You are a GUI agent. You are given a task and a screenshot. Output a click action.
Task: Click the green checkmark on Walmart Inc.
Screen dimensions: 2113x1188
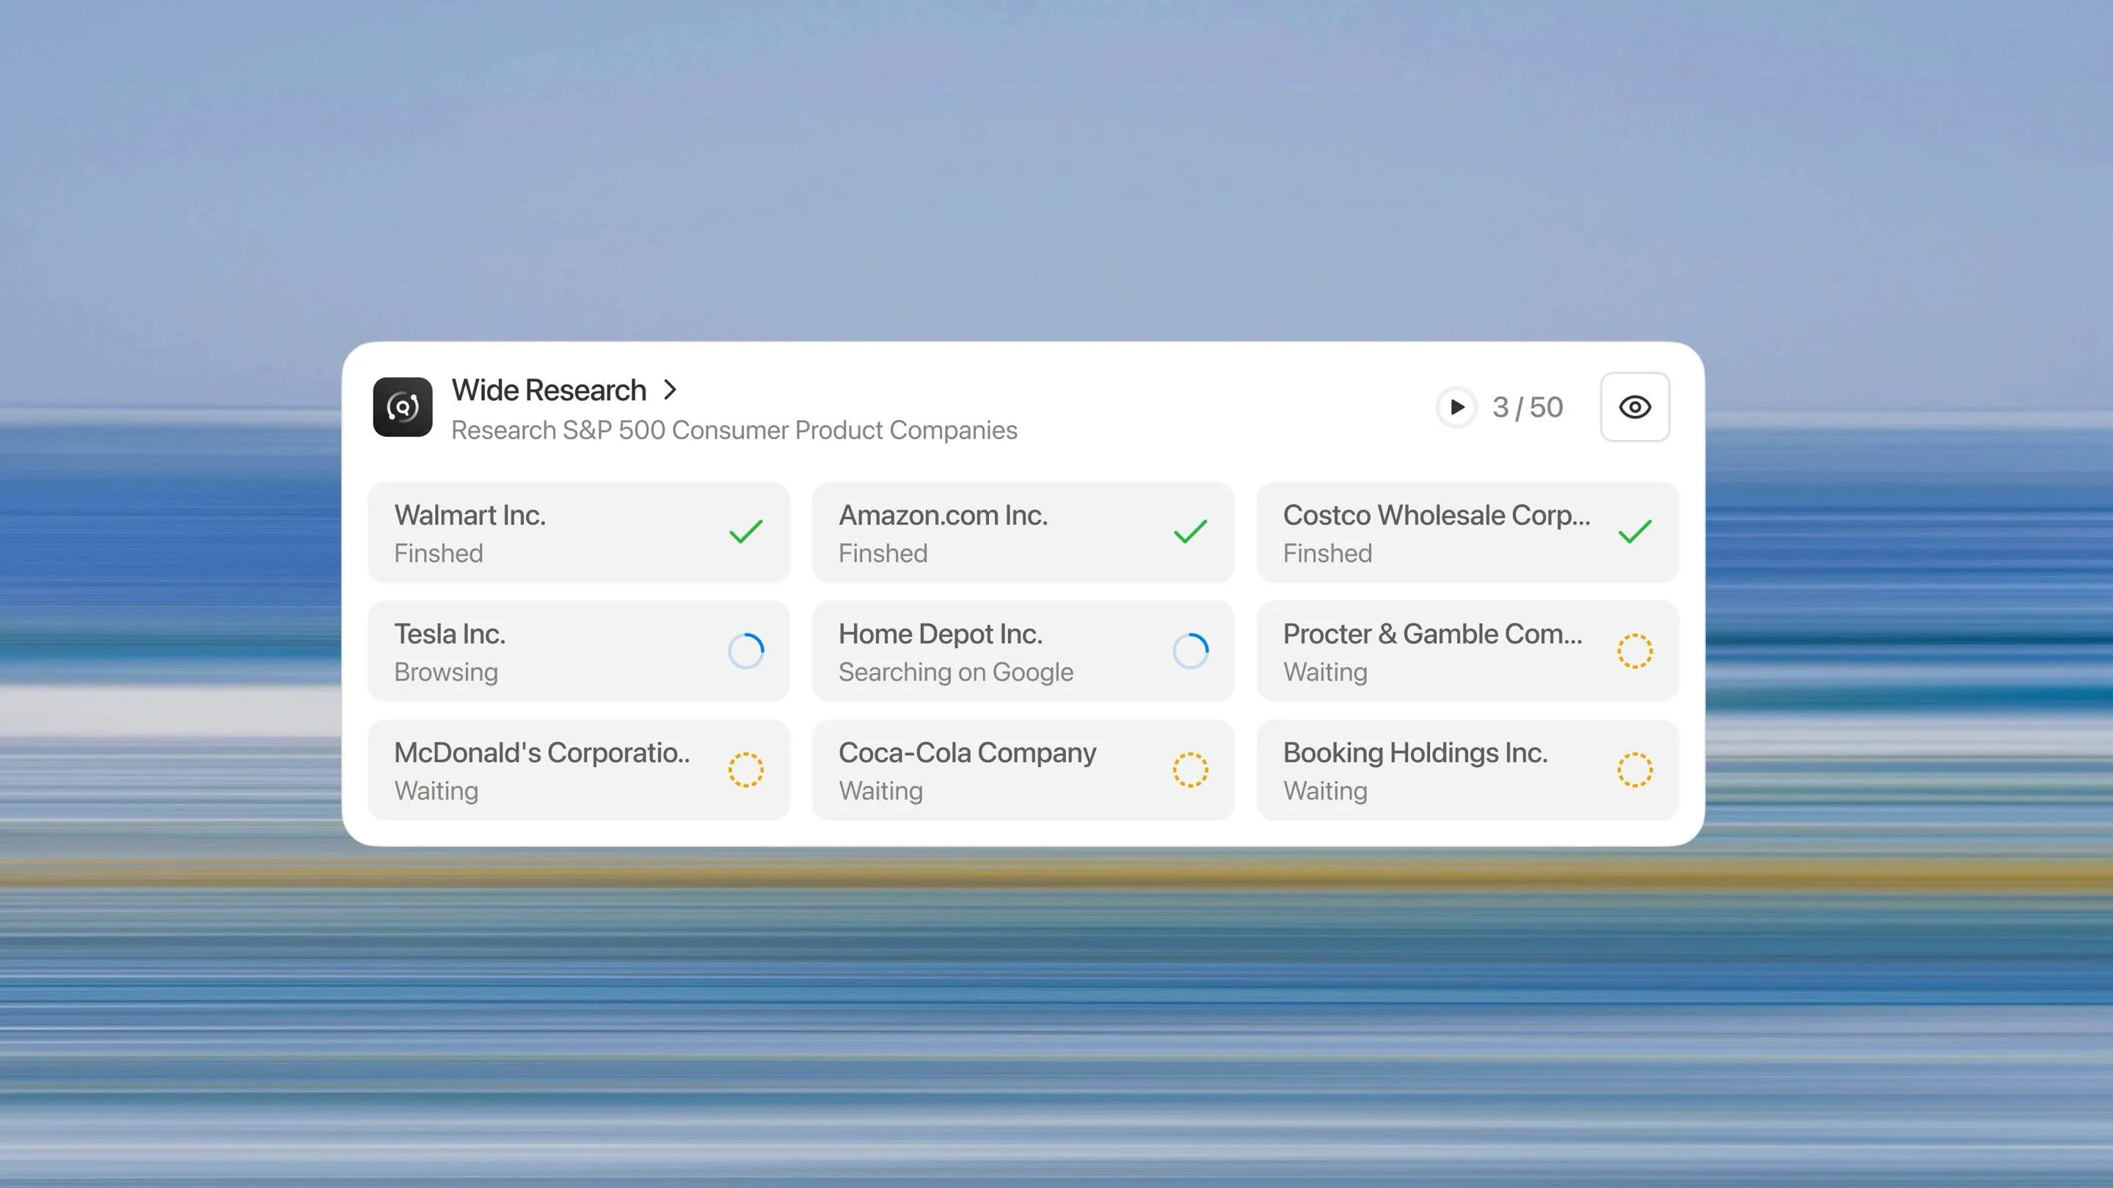pyautogui.click(x=745, y=531)
